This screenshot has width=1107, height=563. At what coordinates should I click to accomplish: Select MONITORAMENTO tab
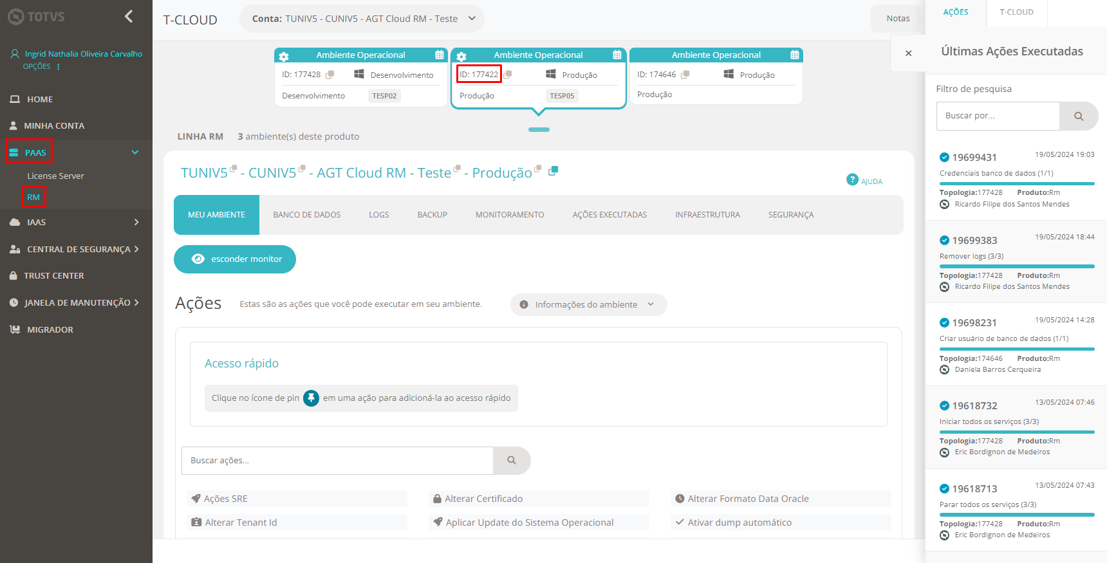tap(510, 215)
